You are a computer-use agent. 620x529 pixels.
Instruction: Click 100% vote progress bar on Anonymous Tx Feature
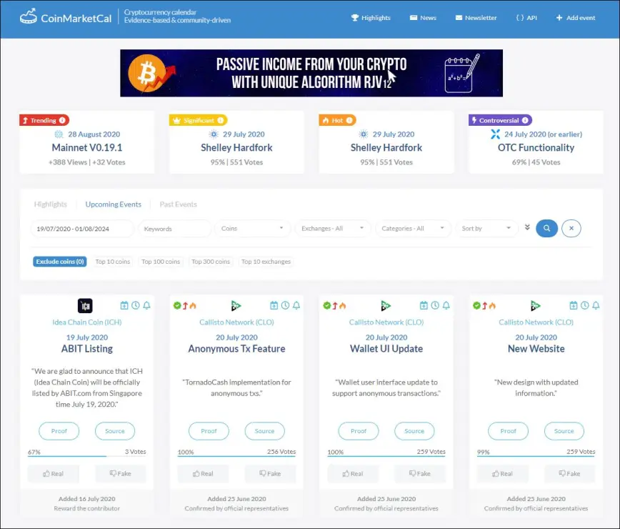pyautogui.click(x=236, y=456)
